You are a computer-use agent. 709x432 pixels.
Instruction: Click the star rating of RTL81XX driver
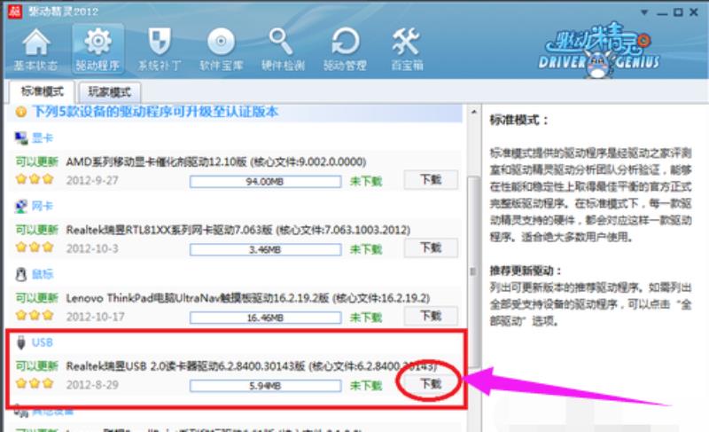(35, 247)
